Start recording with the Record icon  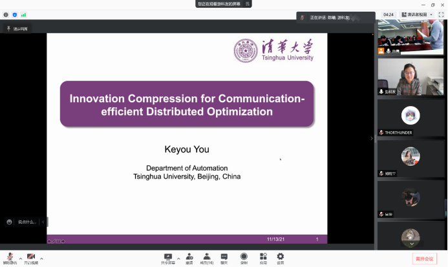[x=244, y=257]
